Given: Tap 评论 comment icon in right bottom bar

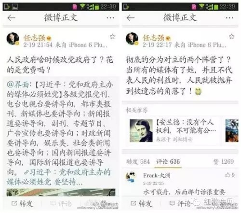Looking at the screenshot, I should click(180, 203).
